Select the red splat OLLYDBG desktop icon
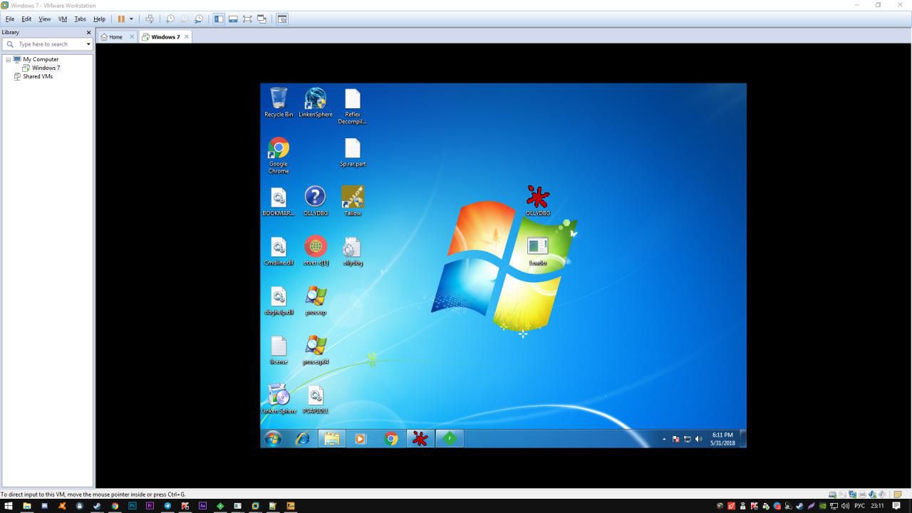The width and height of the screenshot is (912, 513). click(538, 201)
